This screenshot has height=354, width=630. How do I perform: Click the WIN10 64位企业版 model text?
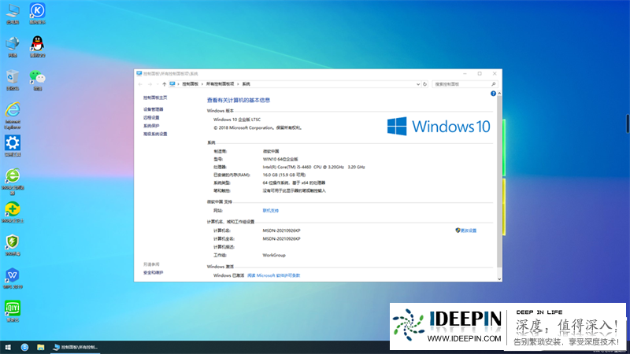tap(280, 159)
